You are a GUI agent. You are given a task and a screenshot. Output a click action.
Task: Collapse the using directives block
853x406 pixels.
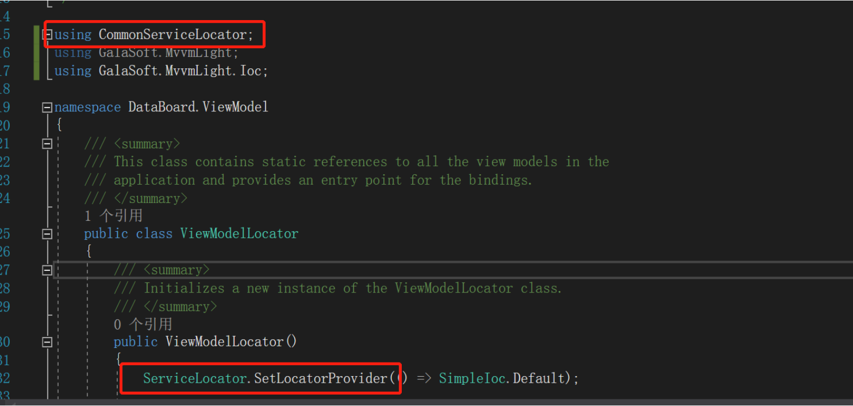(x=48, y=35)
